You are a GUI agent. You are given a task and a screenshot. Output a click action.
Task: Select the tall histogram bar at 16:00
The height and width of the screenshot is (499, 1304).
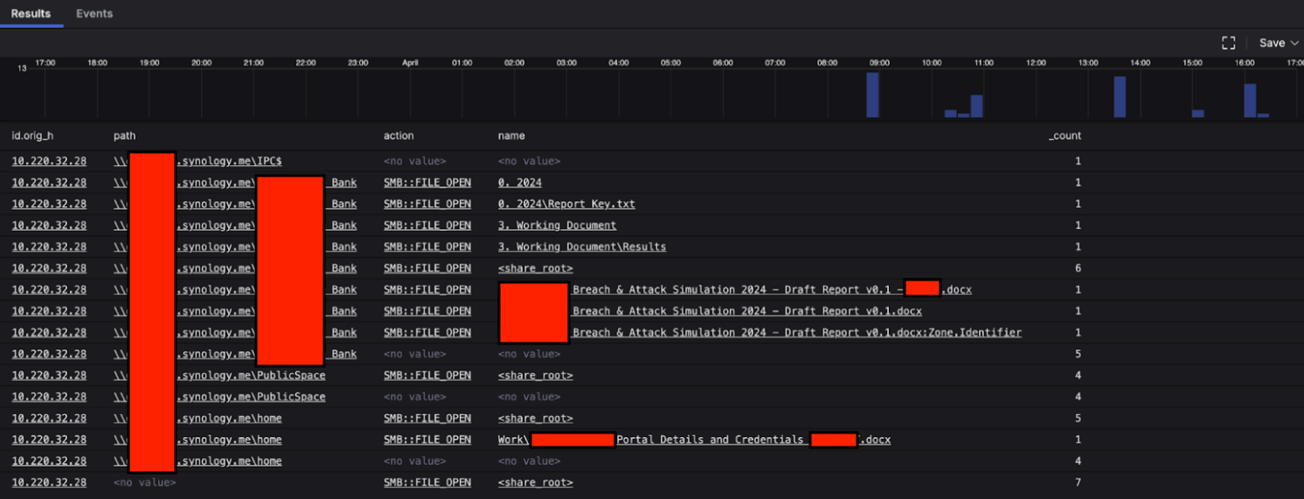click(x=1250, y=100)
